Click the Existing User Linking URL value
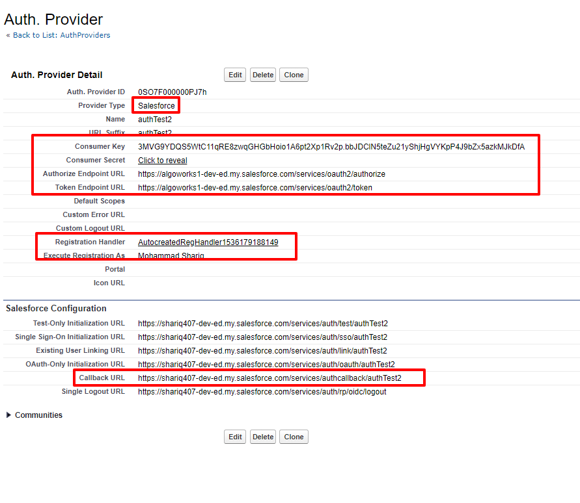This screenshot has height=503, width=580. click(262, 351)
